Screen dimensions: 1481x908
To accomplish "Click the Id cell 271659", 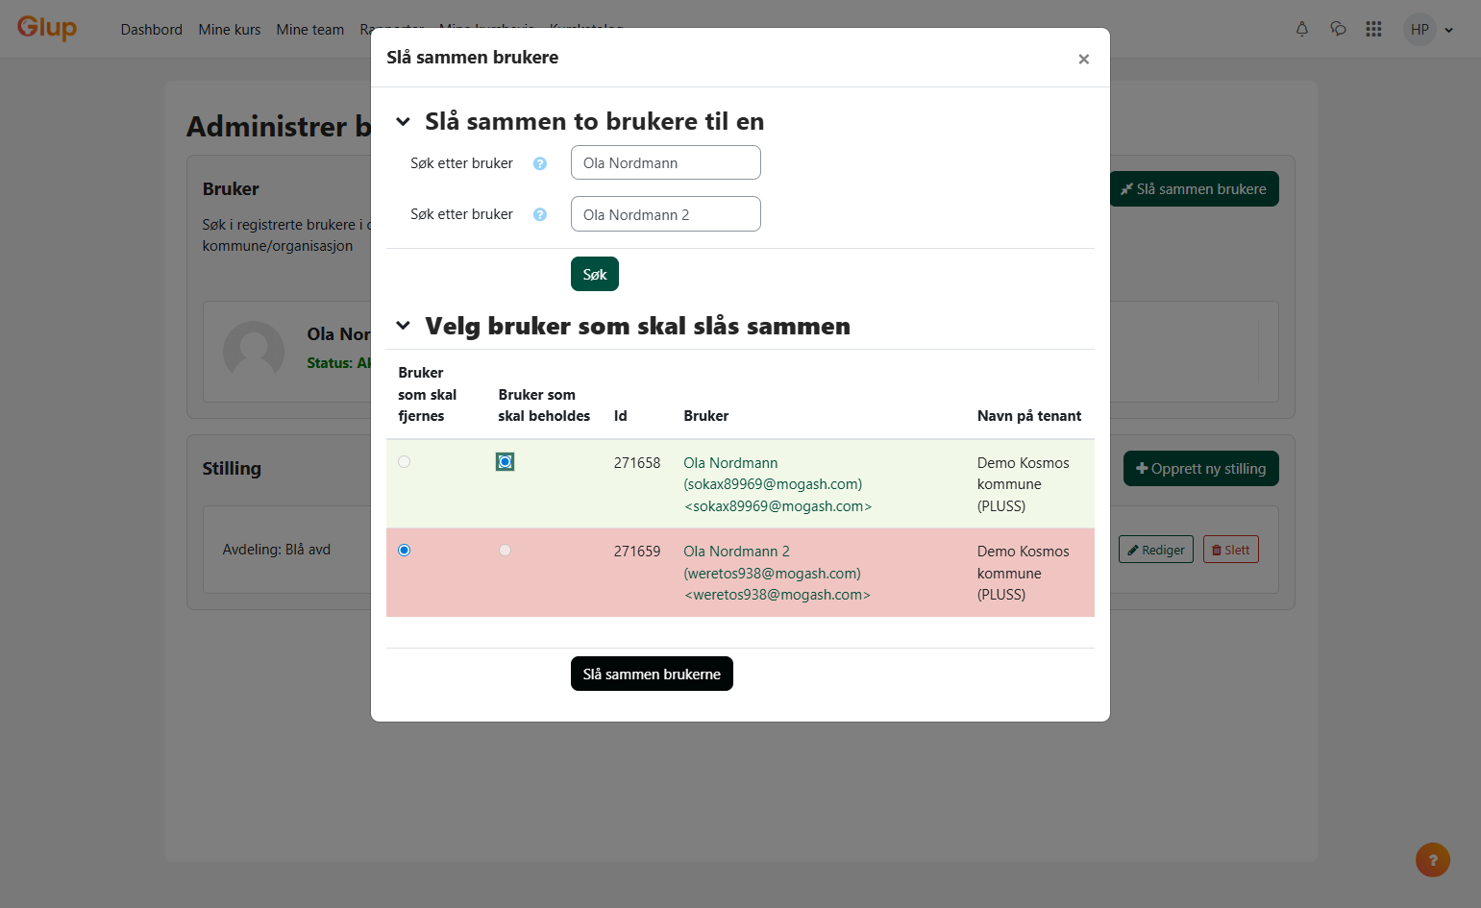I will (x=637, y=552).
